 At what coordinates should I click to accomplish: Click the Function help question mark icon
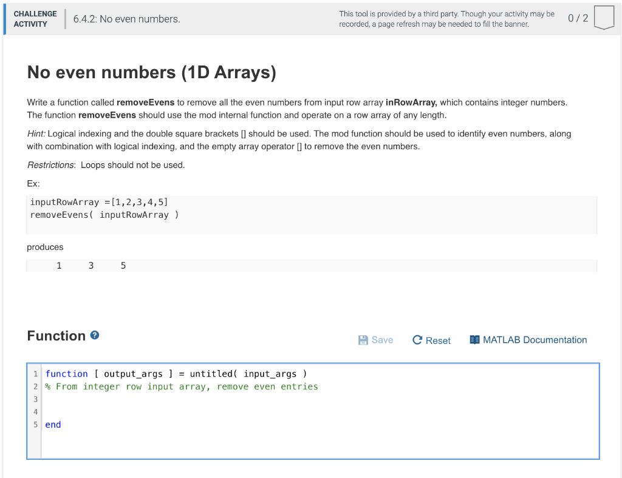pyautogui.click(x=94, y=335)
